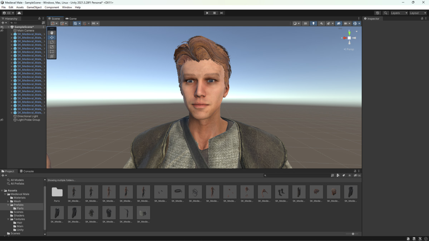Image resolution: width=429 pixels, height=241 pixels.
Task: Switch to the Game tab
Action: [71, 19]
